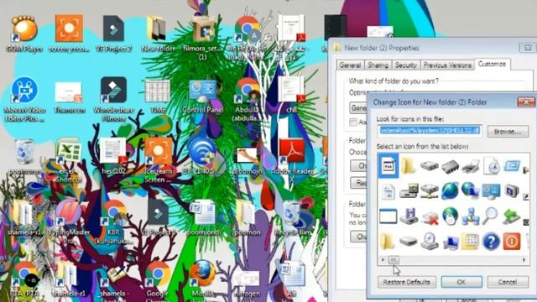
Task: Switch to the General tab
Action: tap(350, 65)
